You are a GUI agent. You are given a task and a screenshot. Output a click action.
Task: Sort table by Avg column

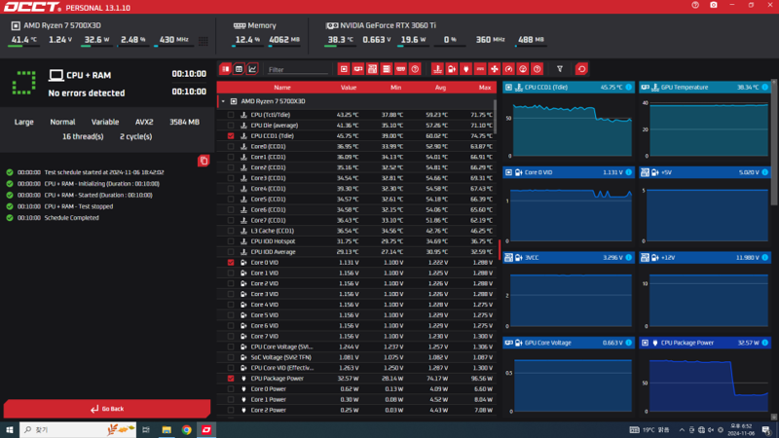(440, 88)
